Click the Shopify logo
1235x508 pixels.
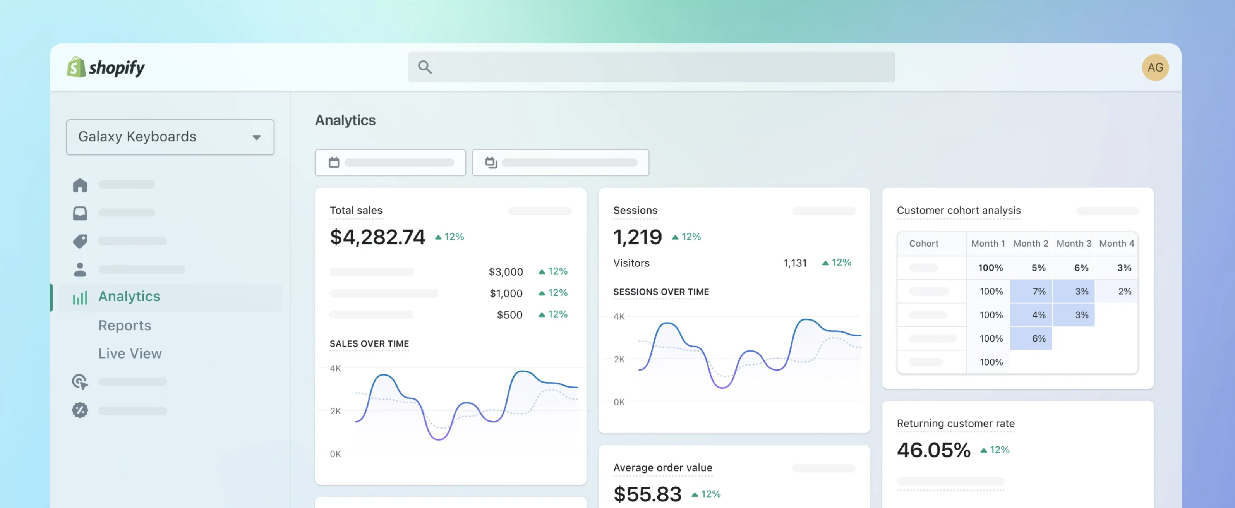106,68
